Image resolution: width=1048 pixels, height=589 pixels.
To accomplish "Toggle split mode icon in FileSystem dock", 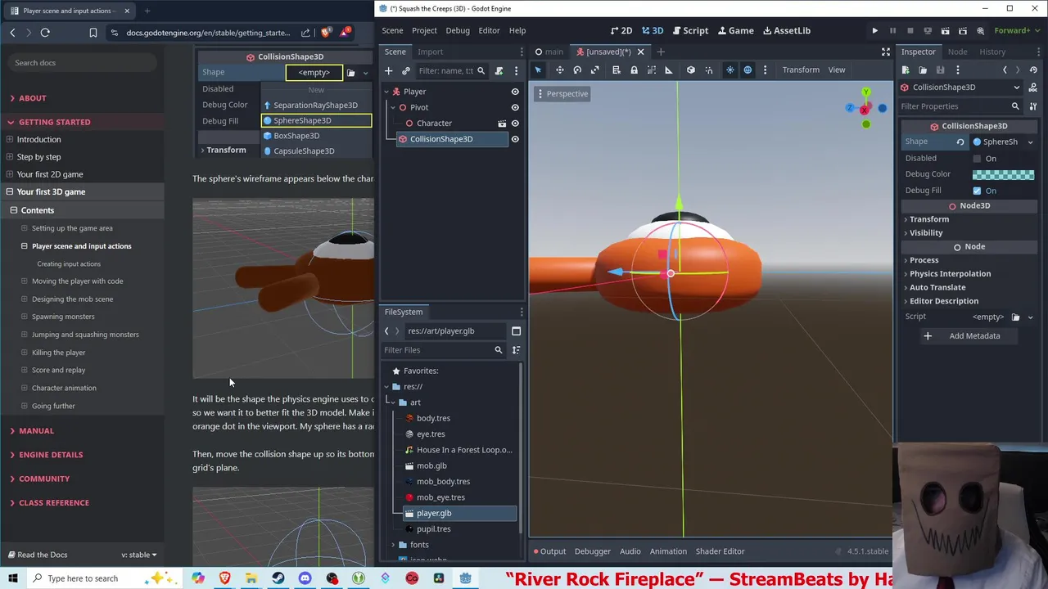I will click(516, 331).
